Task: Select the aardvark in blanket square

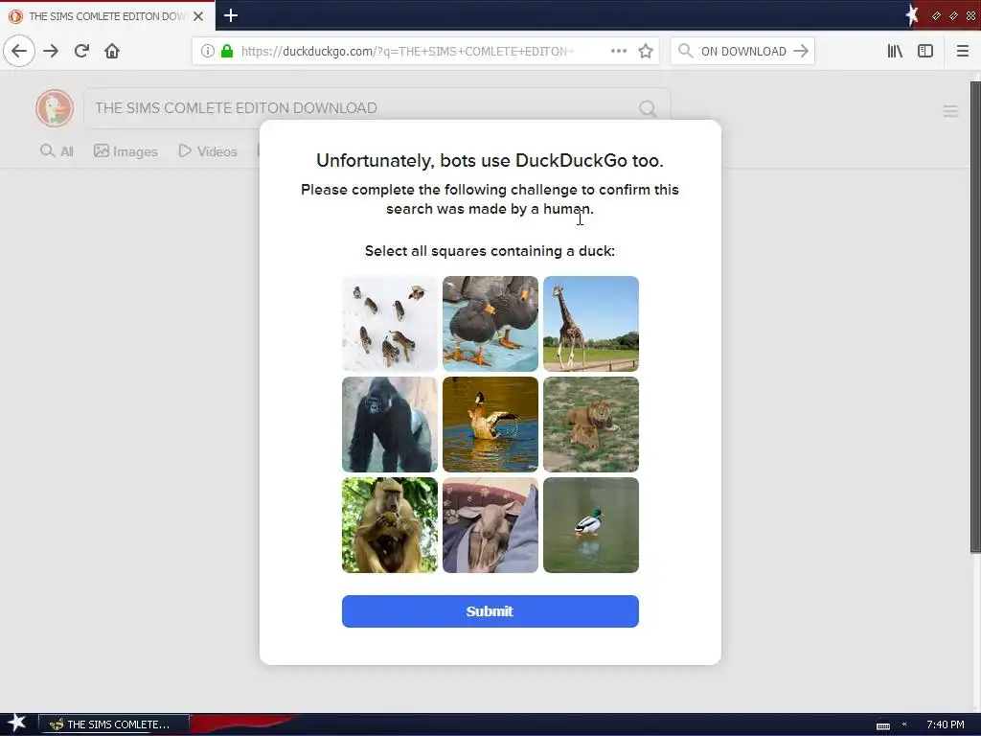Action: 490,525
